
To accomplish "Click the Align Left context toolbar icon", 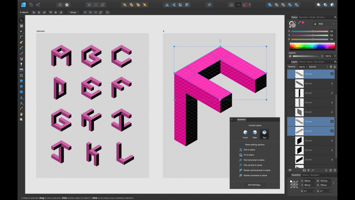I will pos(34,13).
